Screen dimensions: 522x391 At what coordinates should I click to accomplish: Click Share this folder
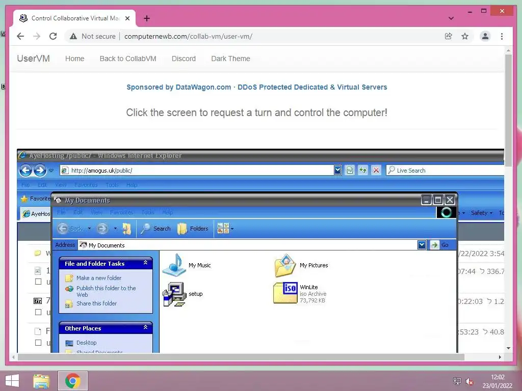tap(96, 303)
